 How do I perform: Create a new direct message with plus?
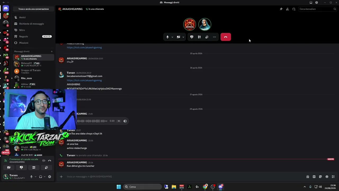click(x=52, y=51)
